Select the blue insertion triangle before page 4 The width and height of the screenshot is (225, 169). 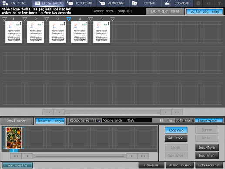pyautogui.click(x=68, y=19)
